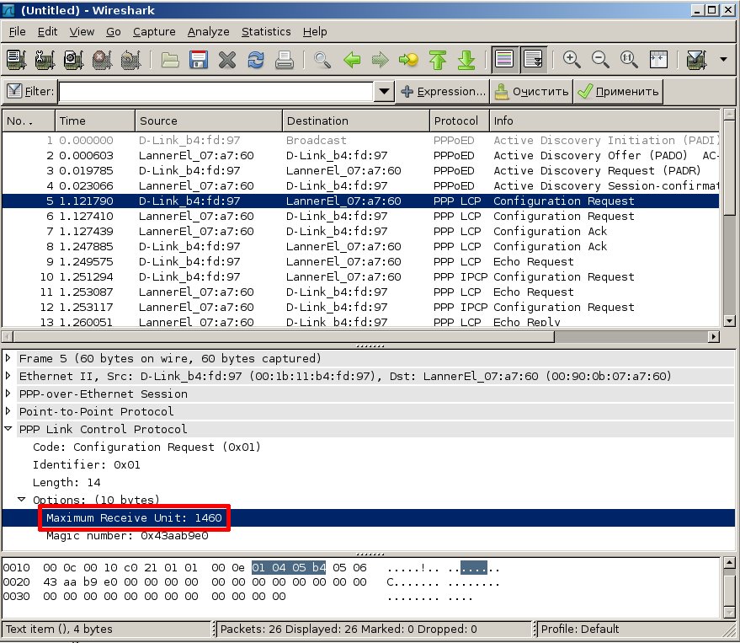Screen dimensions: 740x643
Task: Click the print packets icon
Action: tap(285, 60)
